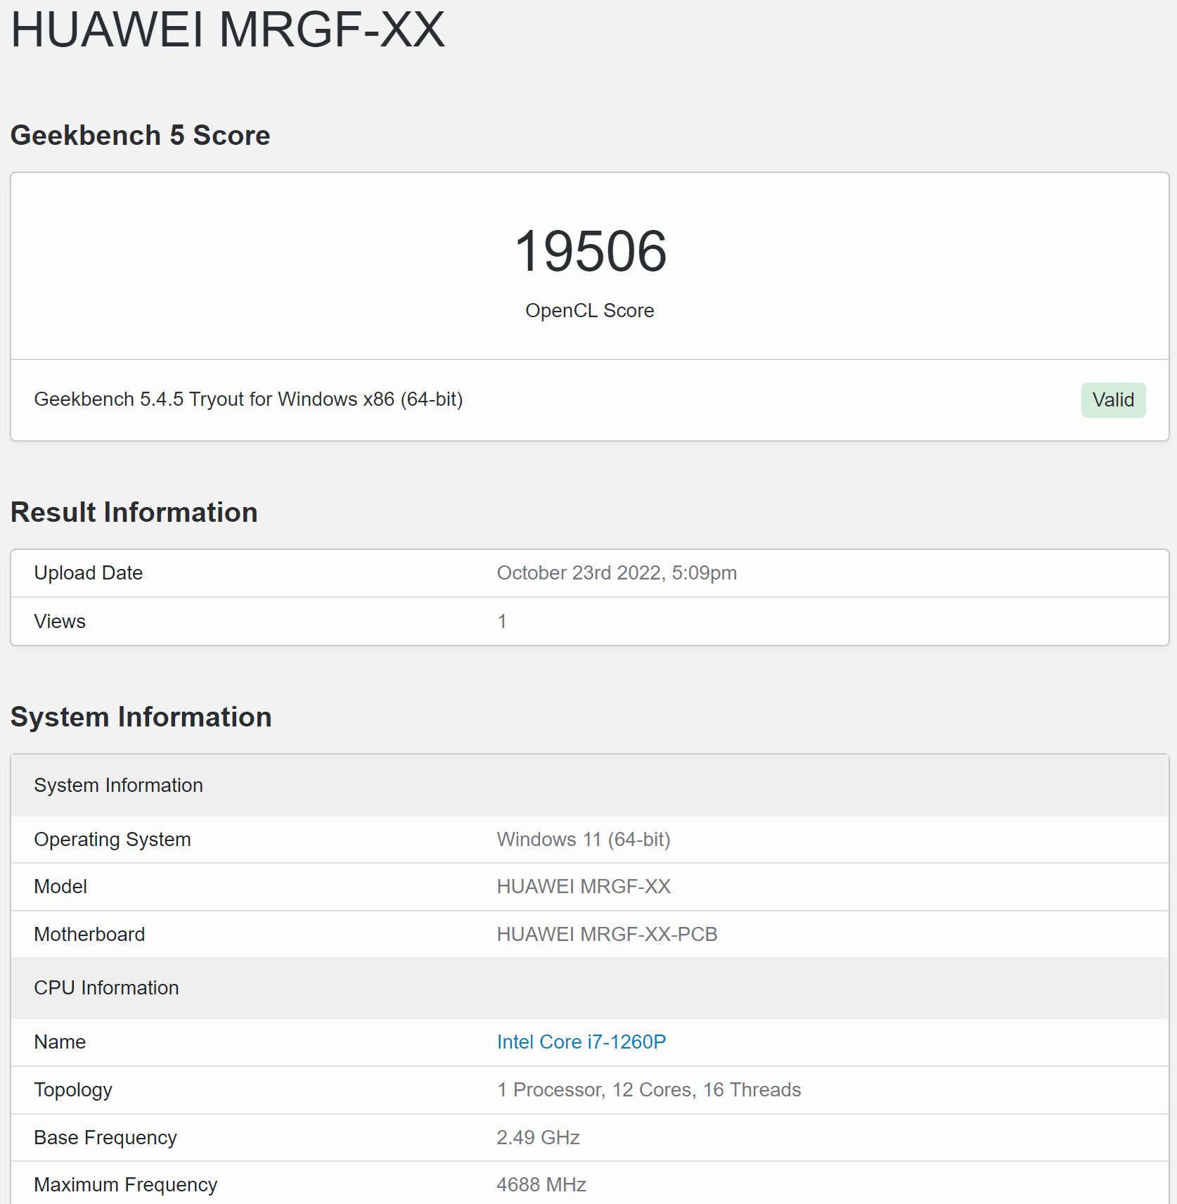Click the gray System Information table header row
The height and width of the screenshot is (1204, 1177).
point(589,785)
